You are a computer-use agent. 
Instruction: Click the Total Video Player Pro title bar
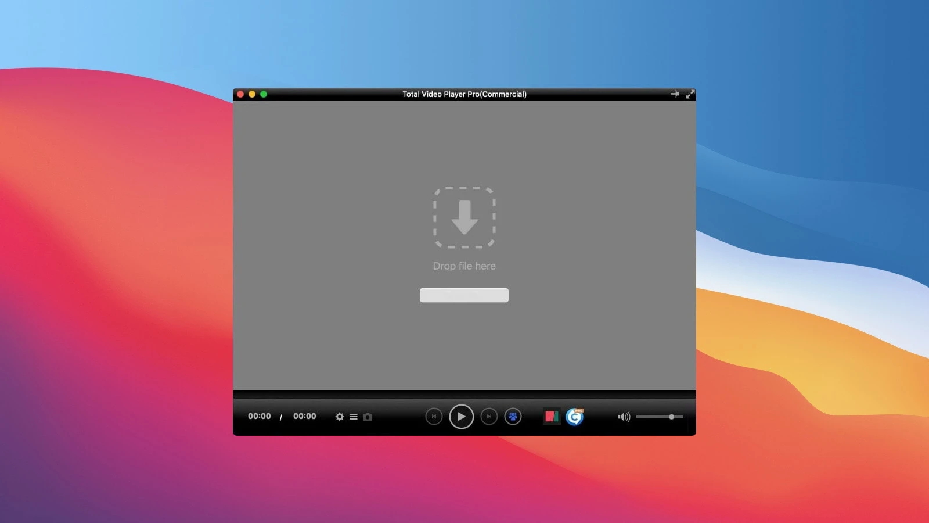coord(463,94)
